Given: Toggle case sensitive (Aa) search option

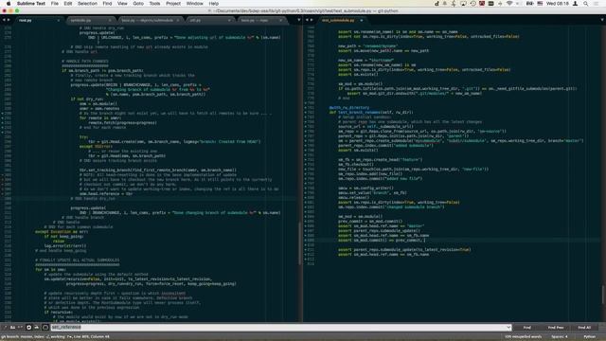Looking at the screenshot, I should [12, 328].
